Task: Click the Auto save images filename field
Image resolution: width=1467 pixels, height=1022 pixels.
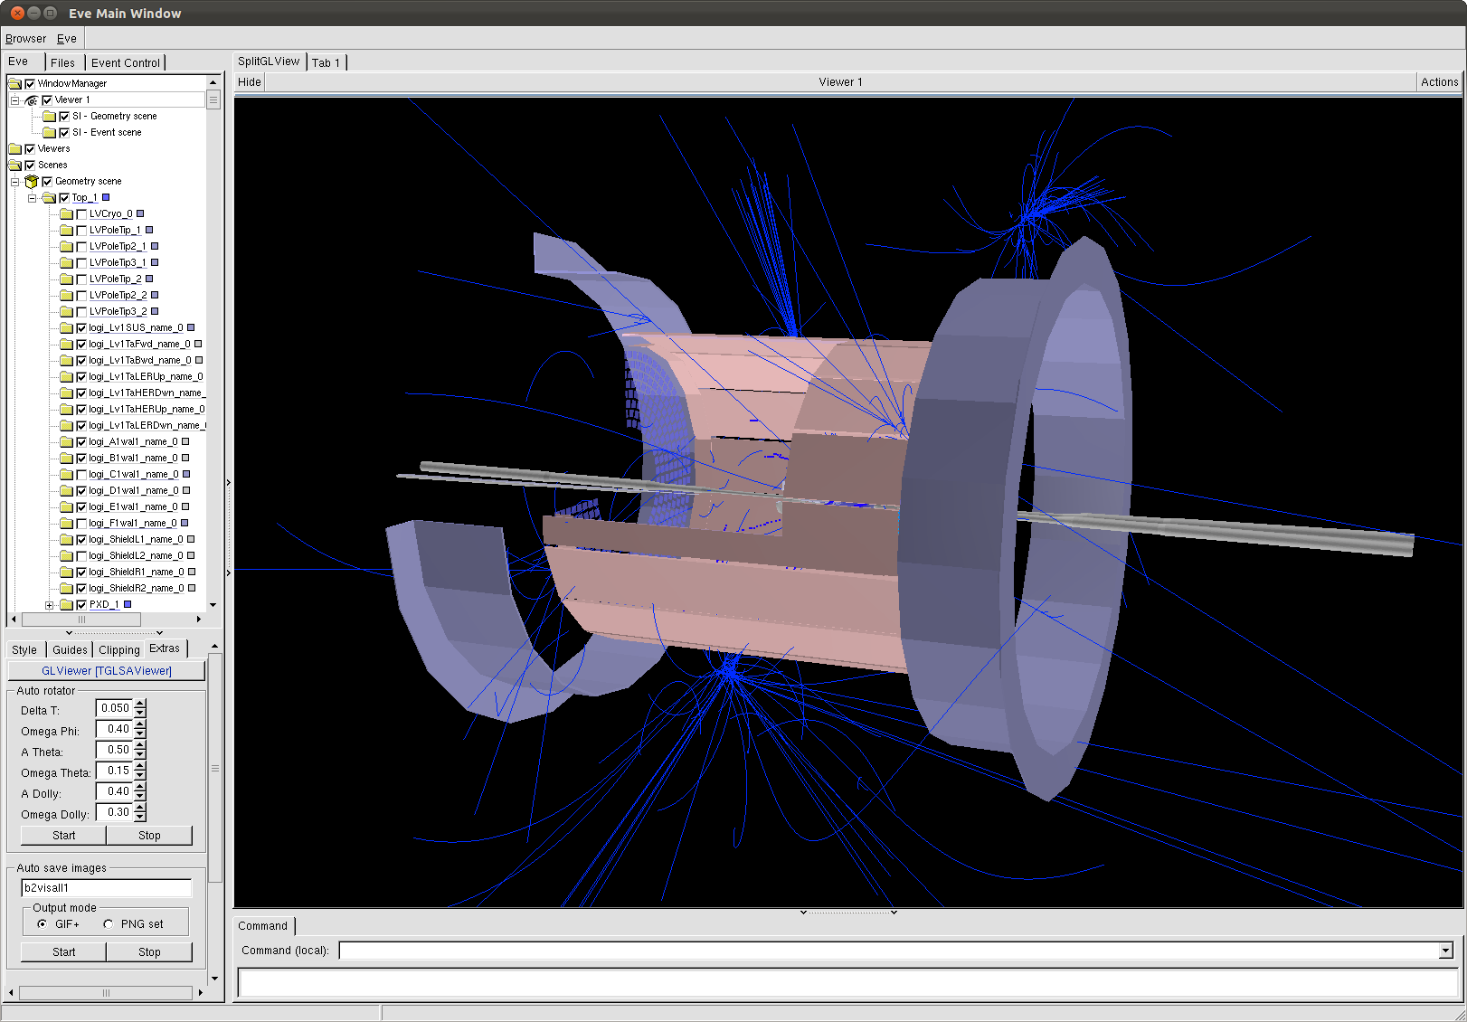Action: (106, 888)
